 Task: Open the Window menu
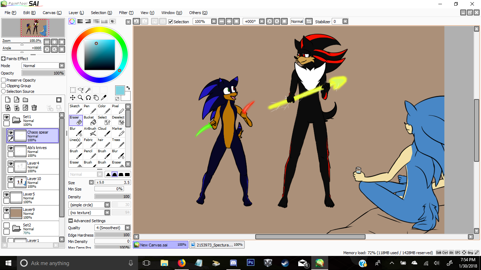[171, 13]
